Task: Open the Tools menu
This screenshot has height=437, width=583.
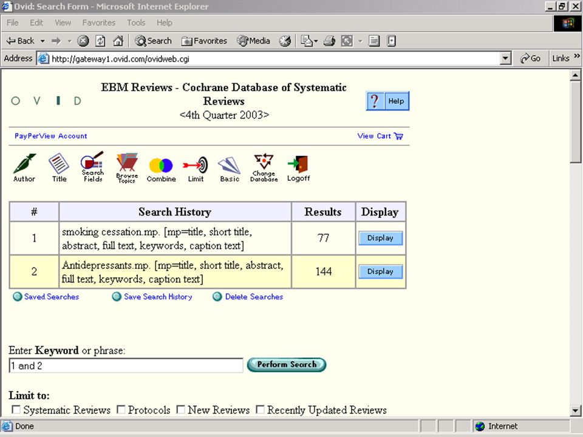Action: tap(136, 22)
